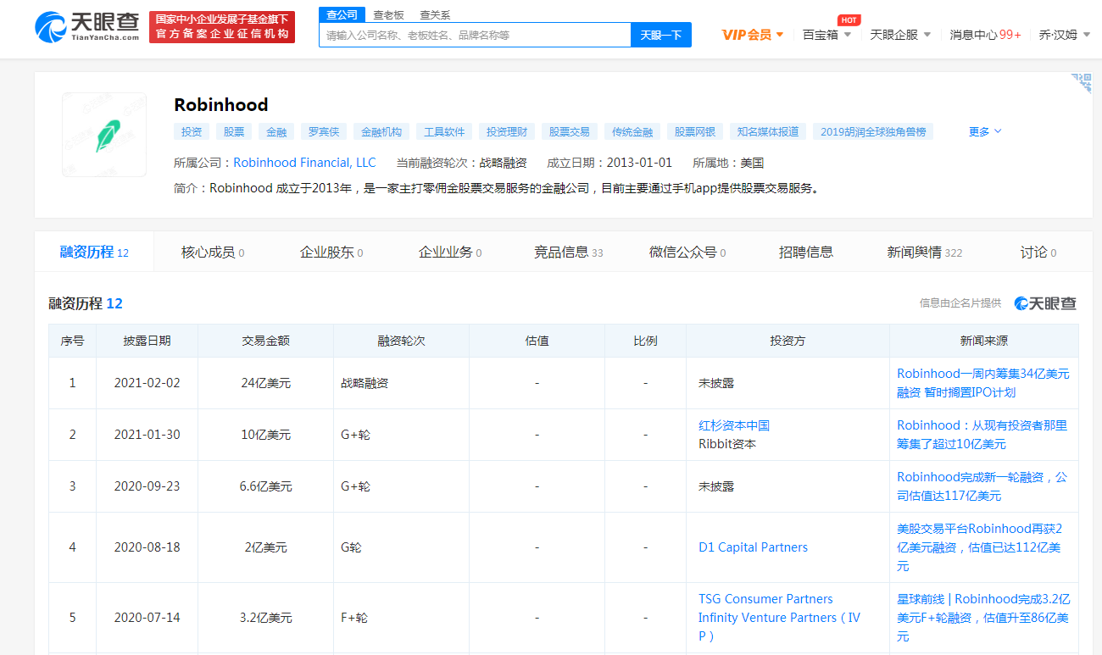Screen dimensions: 1102x655
Task: Select the 核心成员 tab
Action: click(x=213, y=252)
